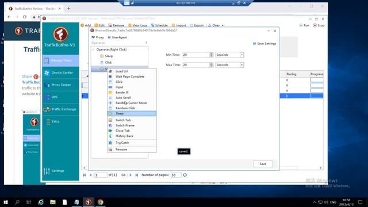Image resolution: width=368 pixels, height=207 pixels.
Task: Click Runing column header
Action: (x=298, y=74)
